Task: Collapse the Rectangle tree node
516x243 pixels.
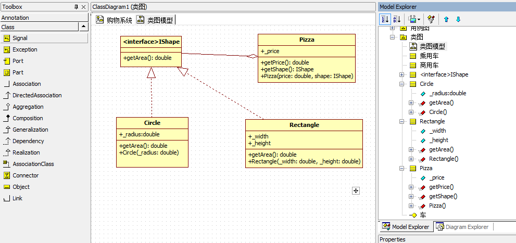Action: (x=401, y=121)
